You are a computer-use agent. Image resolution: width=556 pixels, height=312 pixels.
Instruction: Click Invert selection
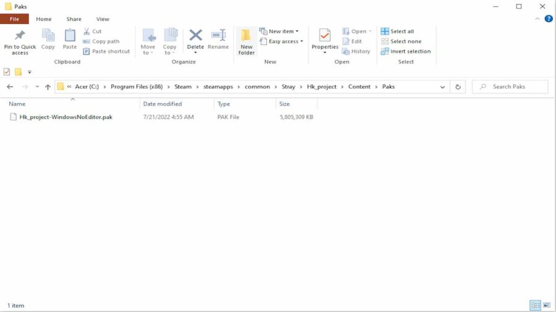[x=406, y=51]
